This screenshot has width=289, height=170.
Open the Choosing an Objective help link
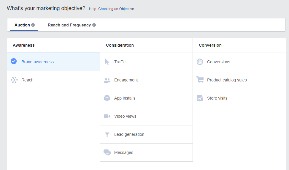click(x=111, y=9)
